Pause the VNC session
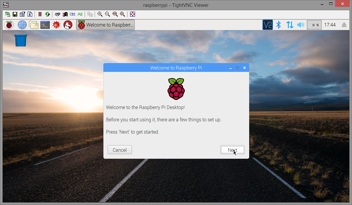The height and width of the screenshot is (205, 352). click(40, 14)
